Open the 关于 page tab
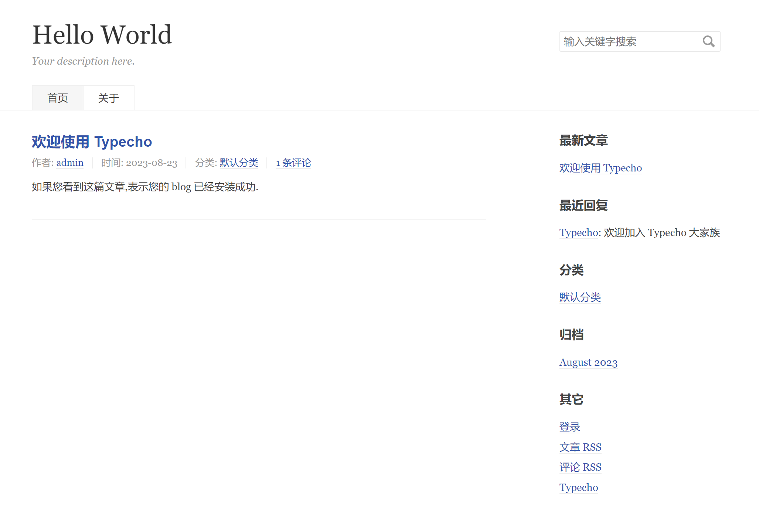 point(108,98)
